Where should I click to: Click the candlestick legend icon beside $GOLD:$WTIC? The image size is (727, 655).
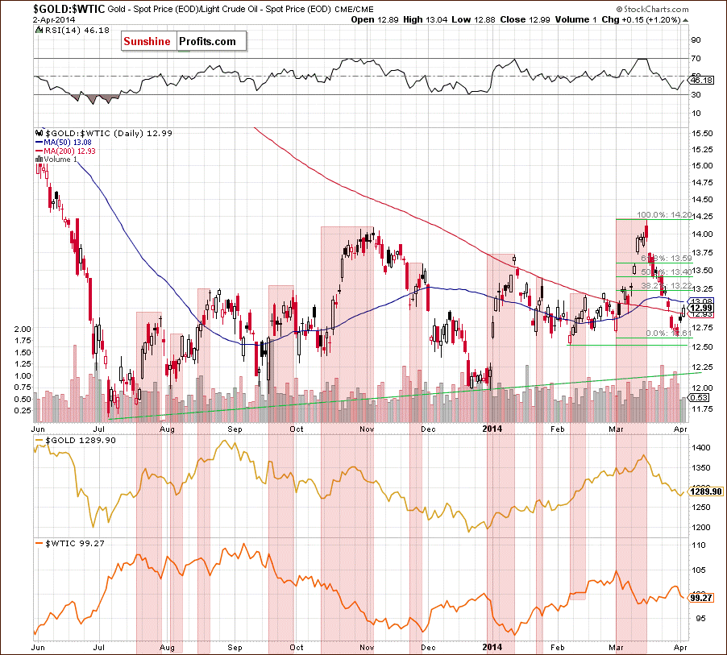coord(39,134)
